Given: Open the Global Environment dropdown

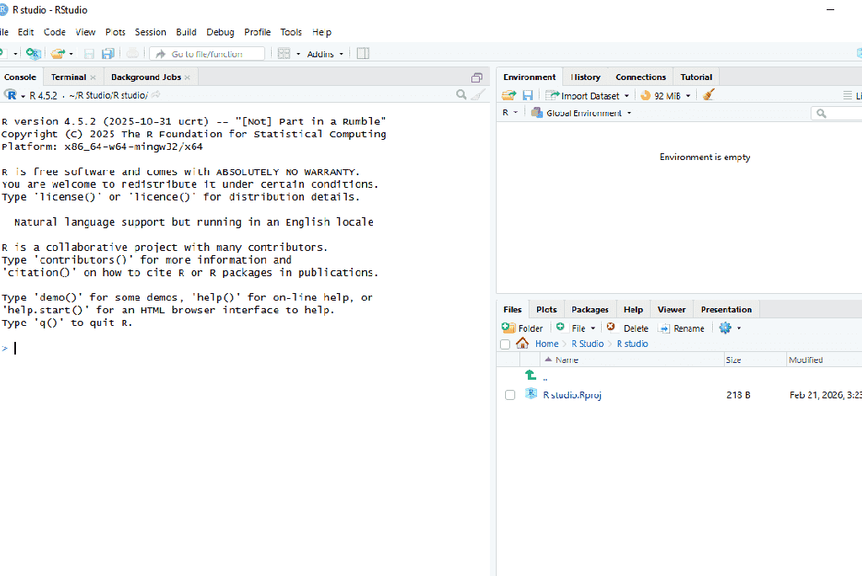Looking at the screenshot, I should coord(582,113).
